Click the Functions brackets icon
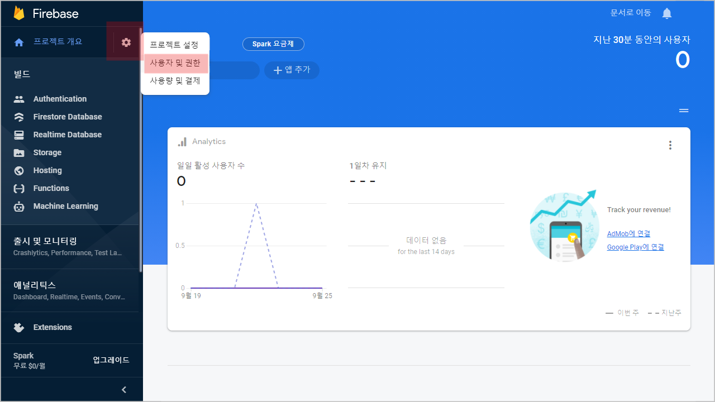Viewport: 715px width, 402px height. click(x=19, y=188)
